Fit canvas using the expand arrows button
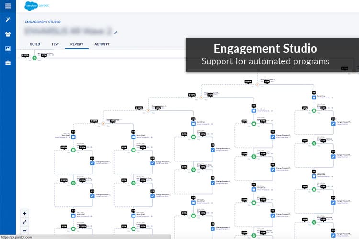This screenshot has width=359, height=239. click(x=24, y=222)
